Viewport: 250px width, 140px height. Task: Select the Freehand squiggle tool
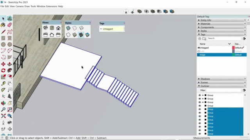coord(9,31)
